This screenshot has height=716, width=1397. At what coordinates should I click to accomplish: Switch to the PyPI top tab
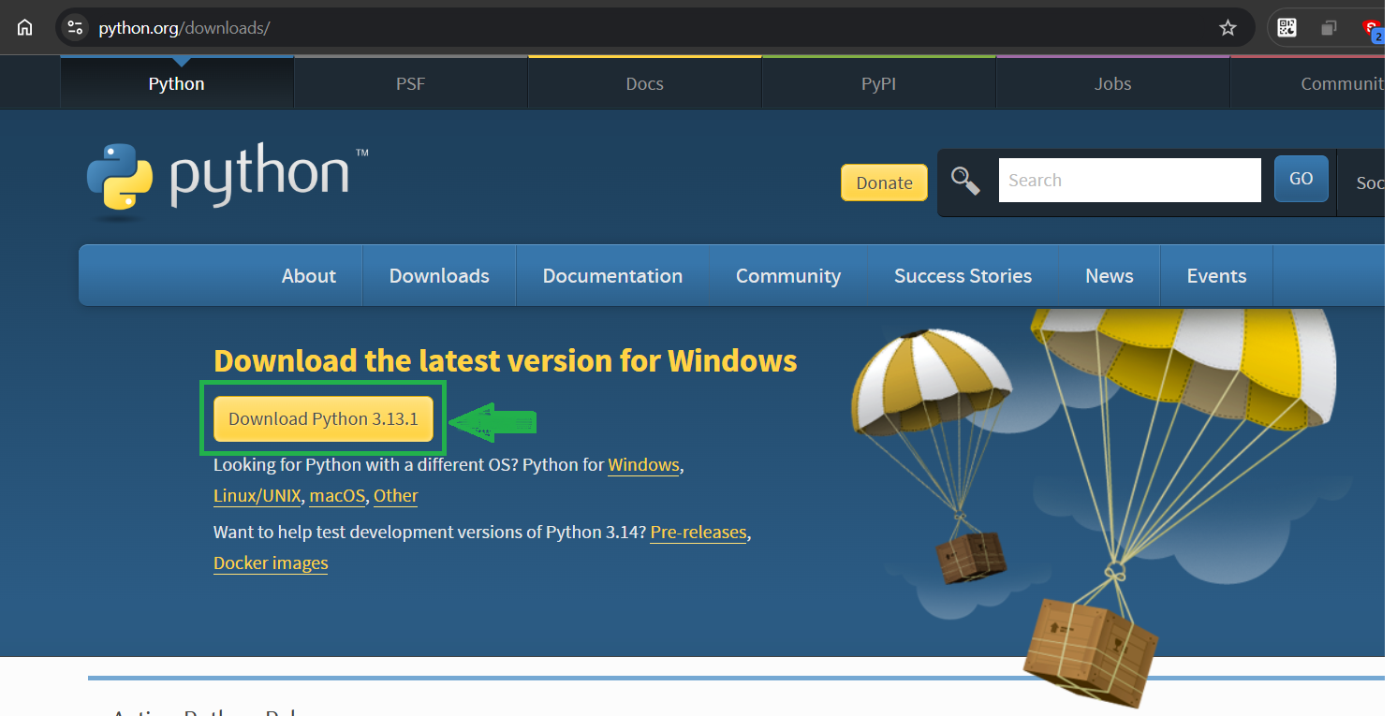tap(878, 83)
